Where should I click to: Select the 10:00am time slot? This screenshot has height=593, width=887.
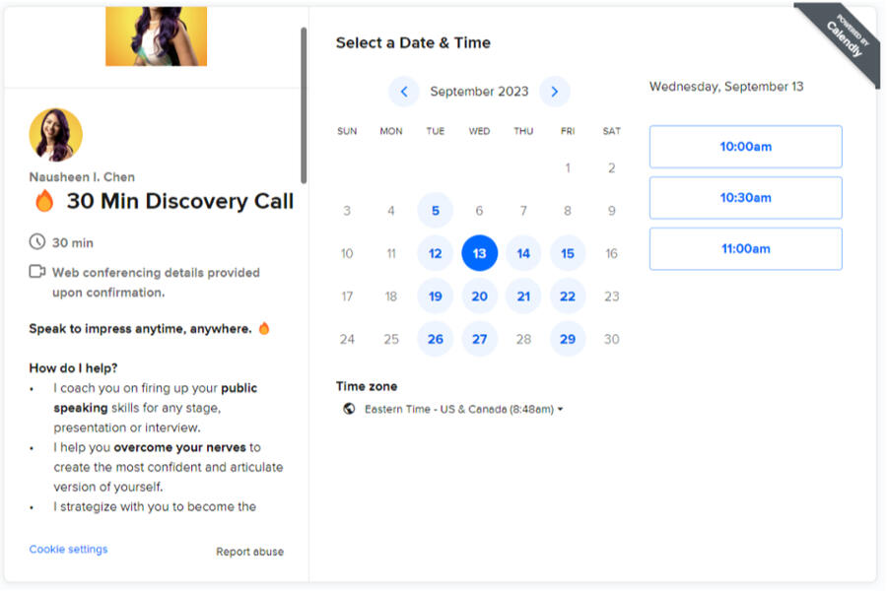coord(745,147)
